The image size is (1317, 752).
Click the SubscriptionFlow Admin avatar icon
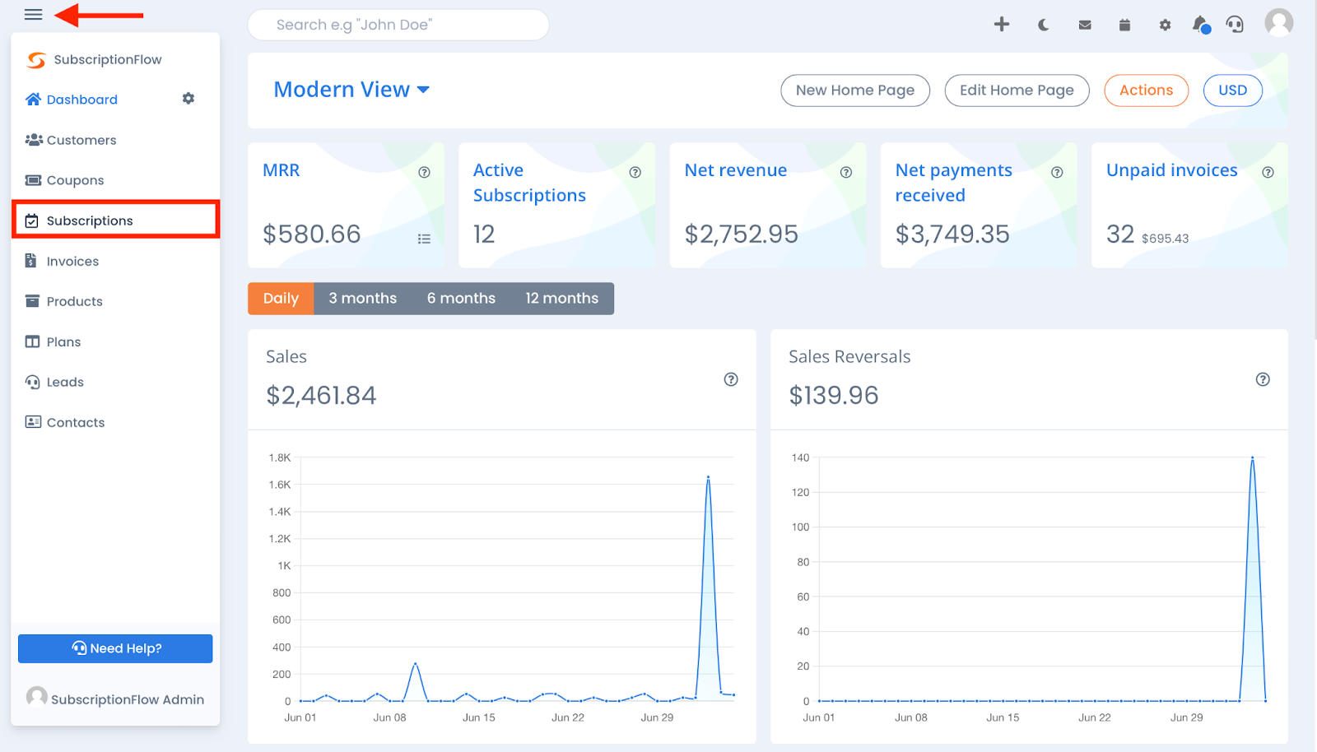(x=37, y=697)
